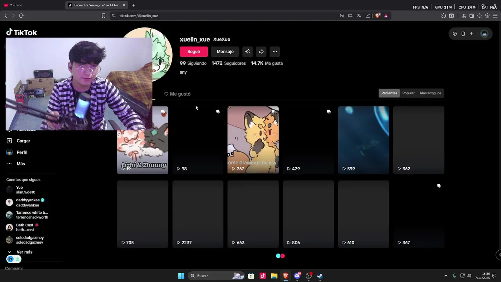
Task: Click the Windows taskbar Buscar search box
Action: tap(216, 276)
